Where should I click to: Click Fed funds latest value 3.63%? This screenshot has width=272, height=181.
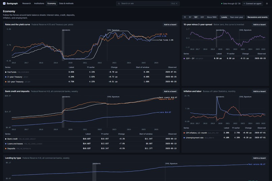point(71,72)
